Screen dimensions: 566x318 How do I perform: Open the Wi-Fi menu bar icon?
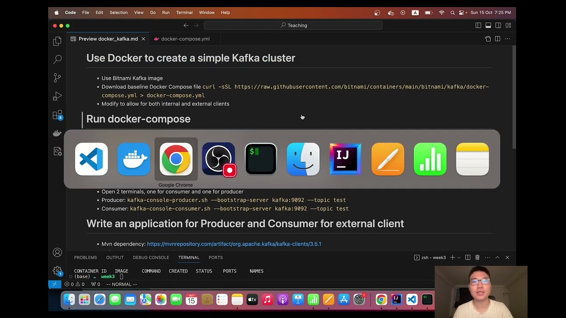(441, 13)
